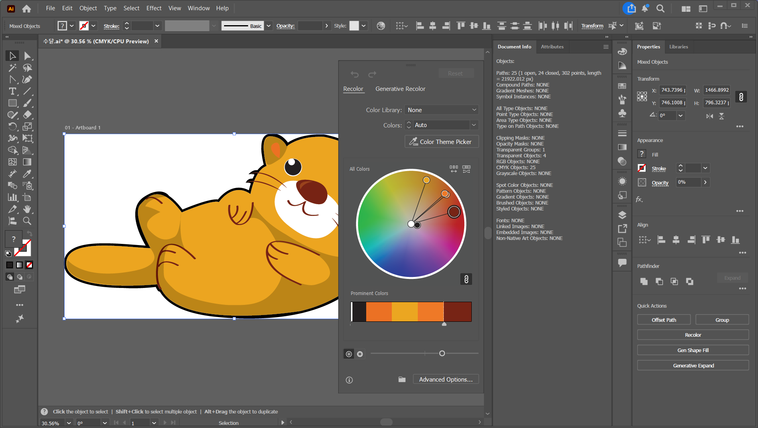Select the Magic Wand tool
The height and width of the screenshot is (428, 758).
tap(12, 68)
